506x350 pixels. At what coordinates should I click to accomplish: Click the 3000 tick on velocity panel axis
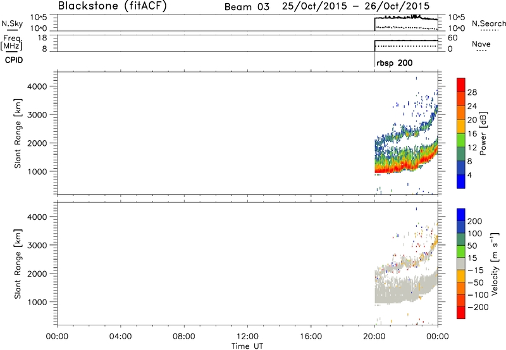point(37,245)
